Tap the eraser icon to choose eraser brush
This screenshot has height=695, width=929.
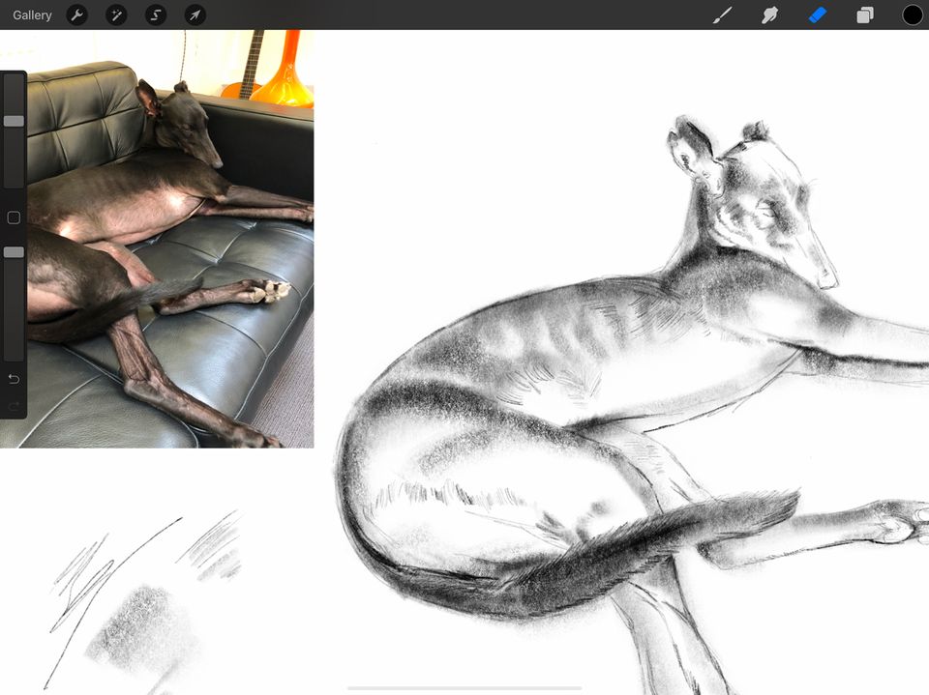tap(816, 14)
